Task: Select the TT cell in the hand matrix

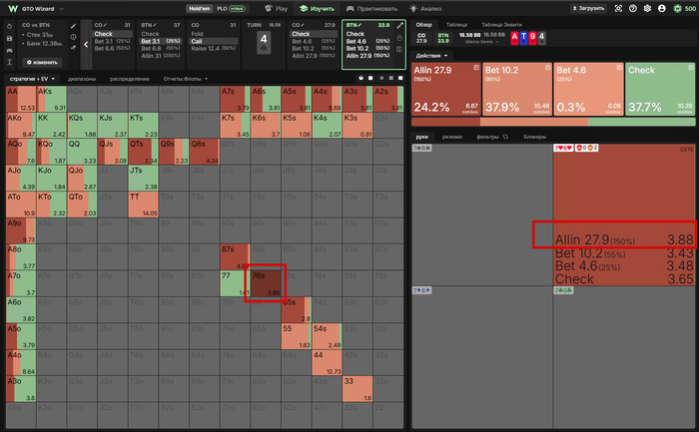Action: coord(144,205)
